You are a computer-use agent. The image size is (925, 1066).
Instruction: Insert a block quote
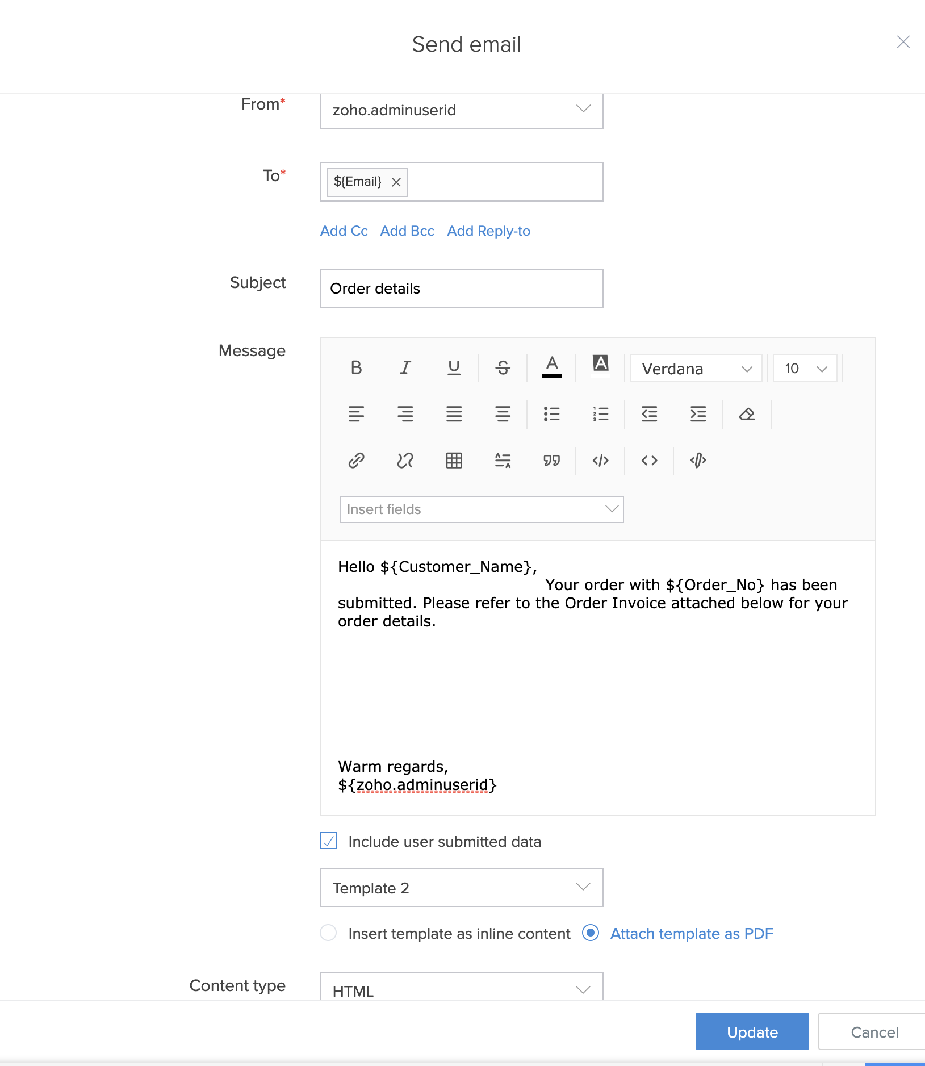point(551,460)
